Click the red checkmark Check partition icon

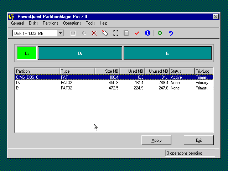(137, 33)
